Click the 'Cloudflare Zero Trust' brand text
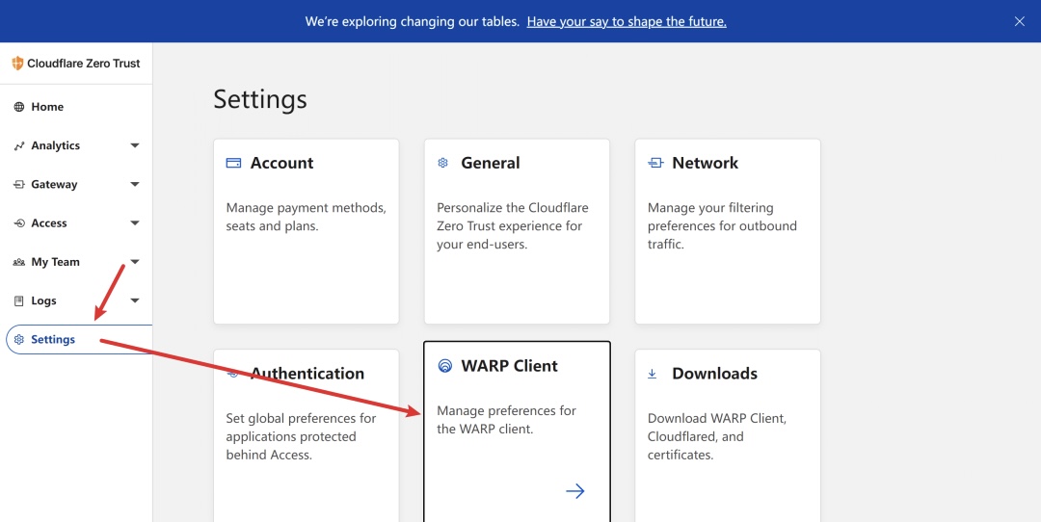1041x522 pixels. pos(84,64)
